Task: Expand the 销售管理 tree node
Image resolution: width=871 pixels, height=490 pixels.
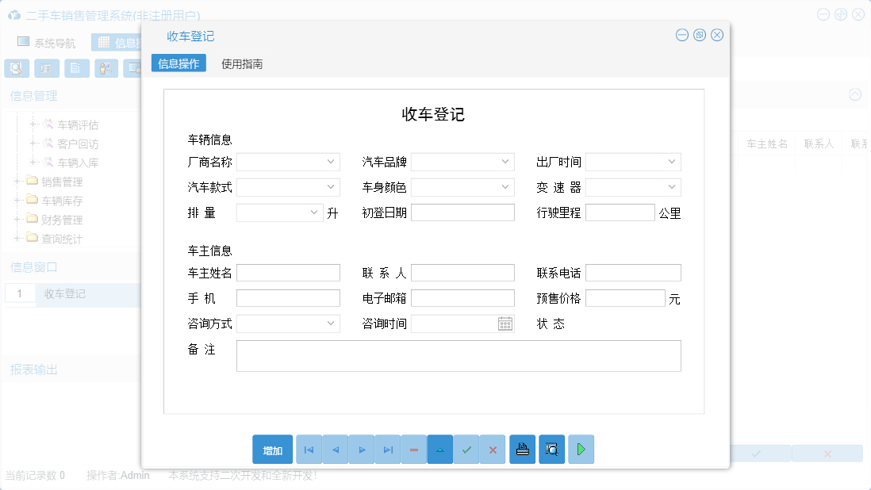Action: tap(17, 182)
